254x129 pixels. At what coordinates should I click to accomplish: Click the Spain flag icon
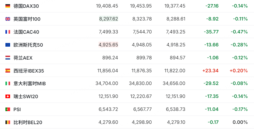click(x=8, y=70)
